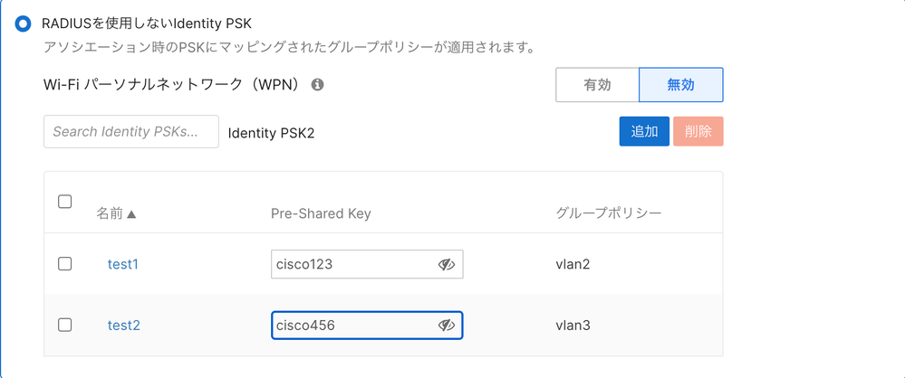Check the test2 row checkbox

pos(65,325)
